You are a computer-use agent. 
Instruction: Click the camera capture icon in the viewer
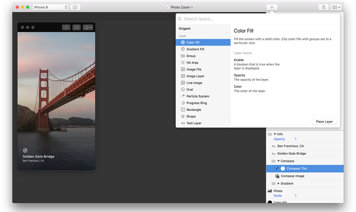click(x=76, y=27)
